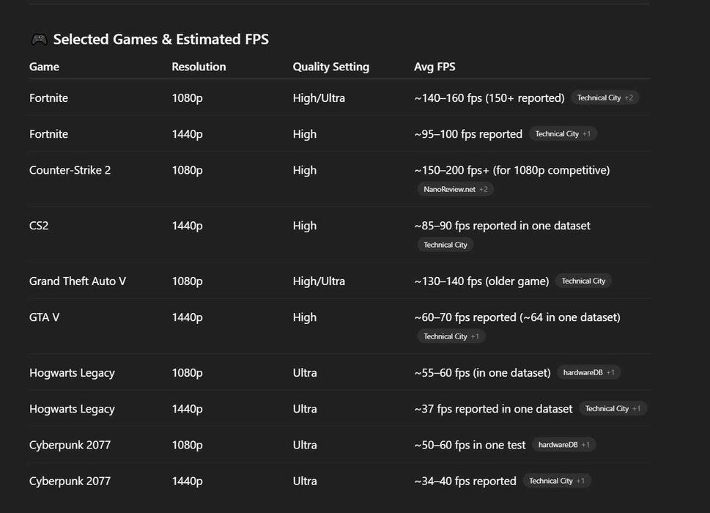Click hardwareDB source for Hogwarts Legacy 1080p
This screenshot has height=513, width=710.
[x=583, y=372]
